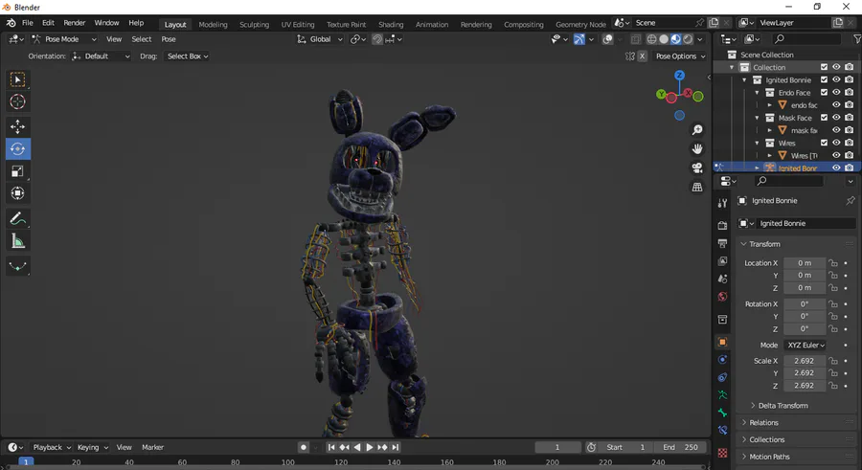862x470 pixels.
Task: Open the World properties tab
Action: [x=722, y=297]
